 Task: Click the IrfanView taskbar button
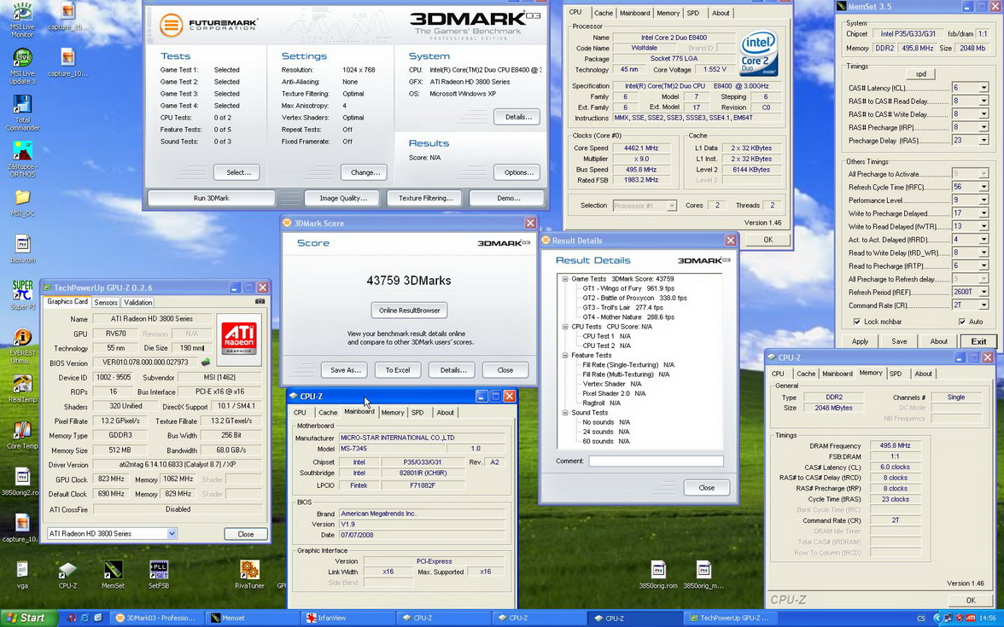click(347, 618)
